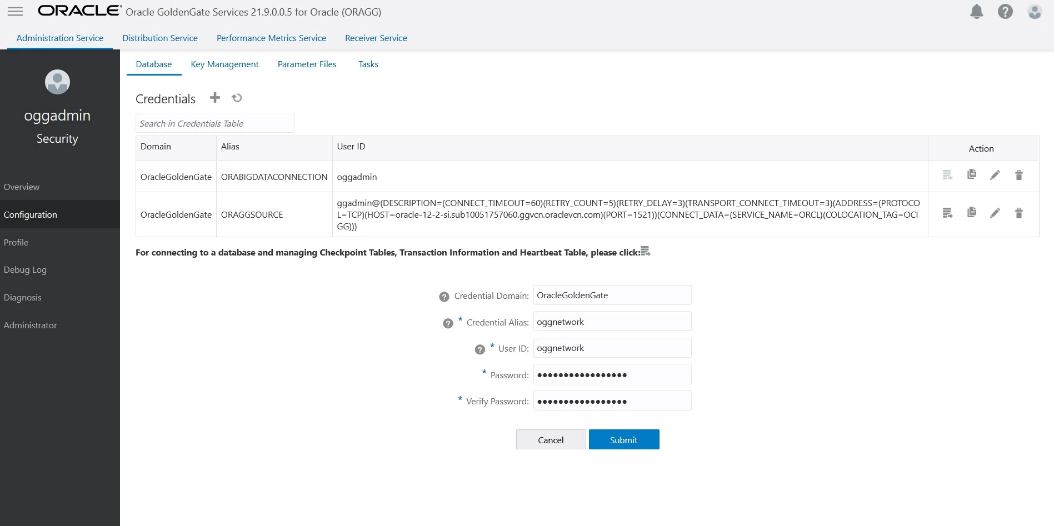Open the hamburger navigation menu
Screen dimensions: 1054x526
tap(15, 12)
